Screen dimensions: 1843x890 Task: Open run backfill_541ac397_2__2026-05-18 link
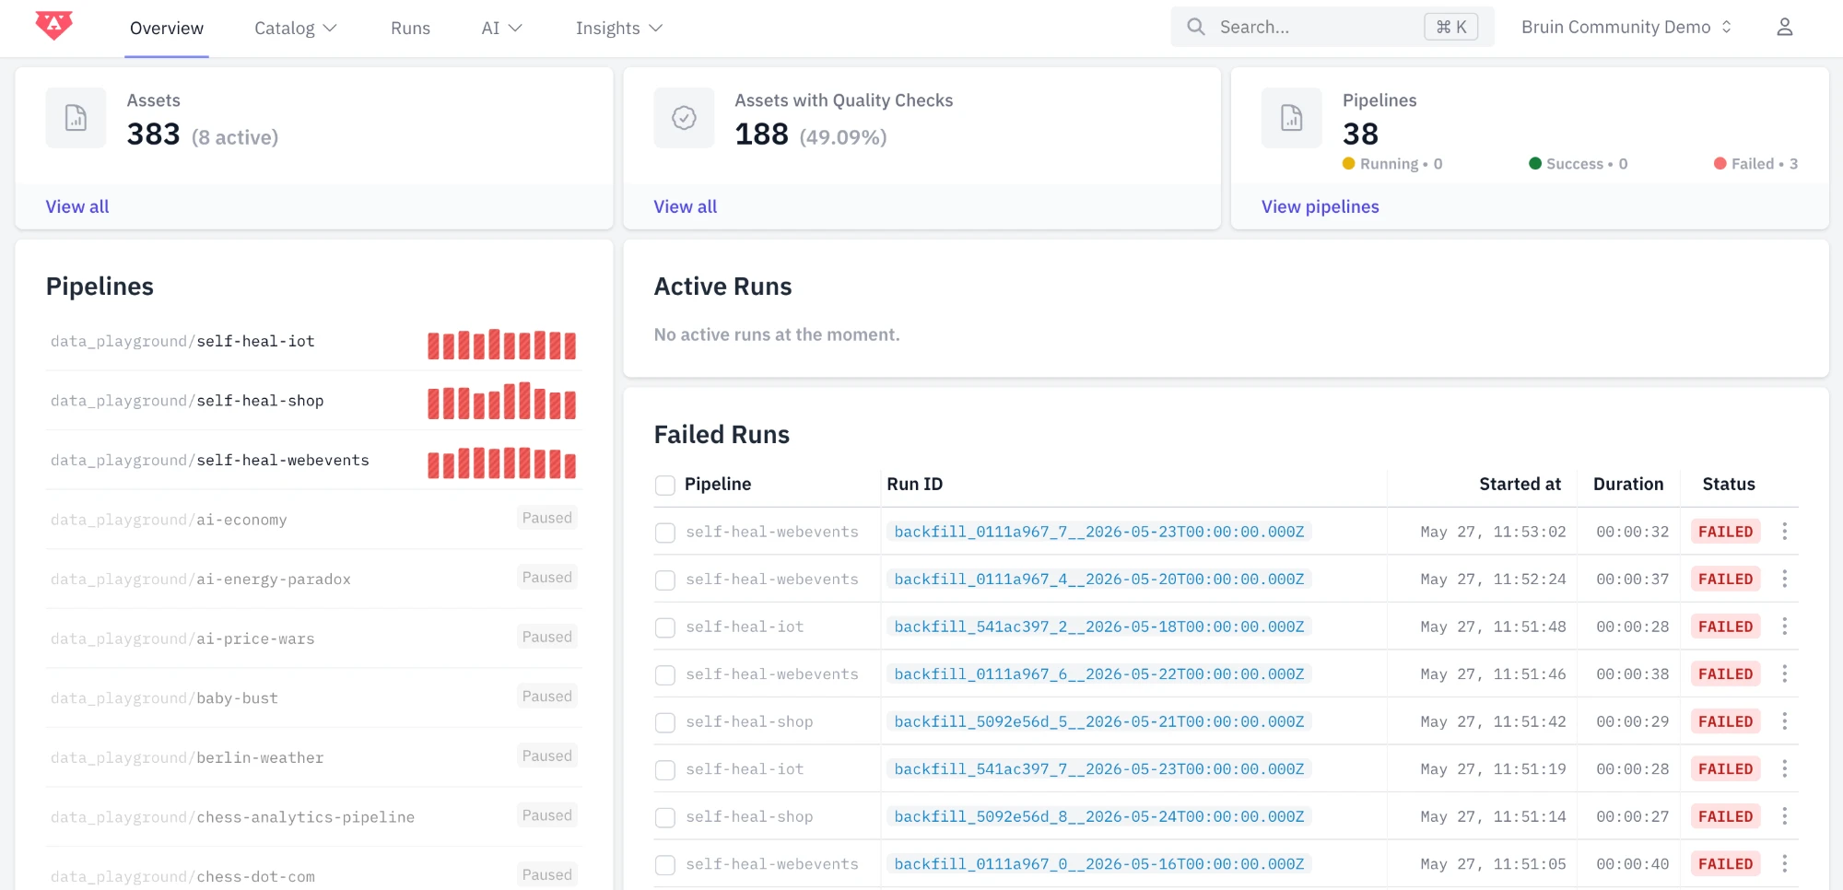pos(1099,627)
